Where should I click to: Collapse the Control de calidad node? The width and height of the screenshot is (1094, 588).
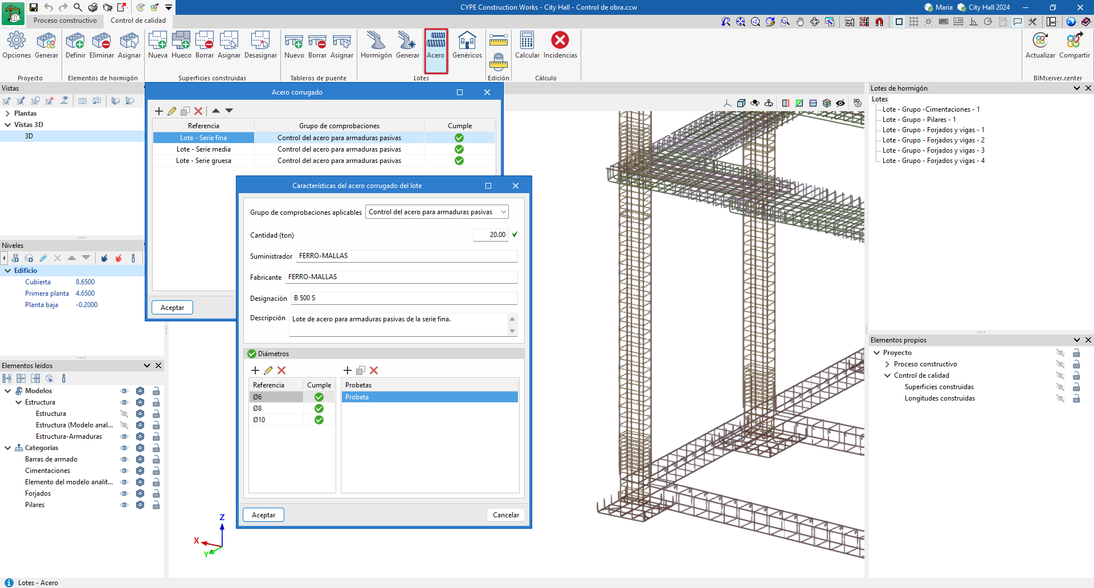pyautogui.click(x=887, y=375)
